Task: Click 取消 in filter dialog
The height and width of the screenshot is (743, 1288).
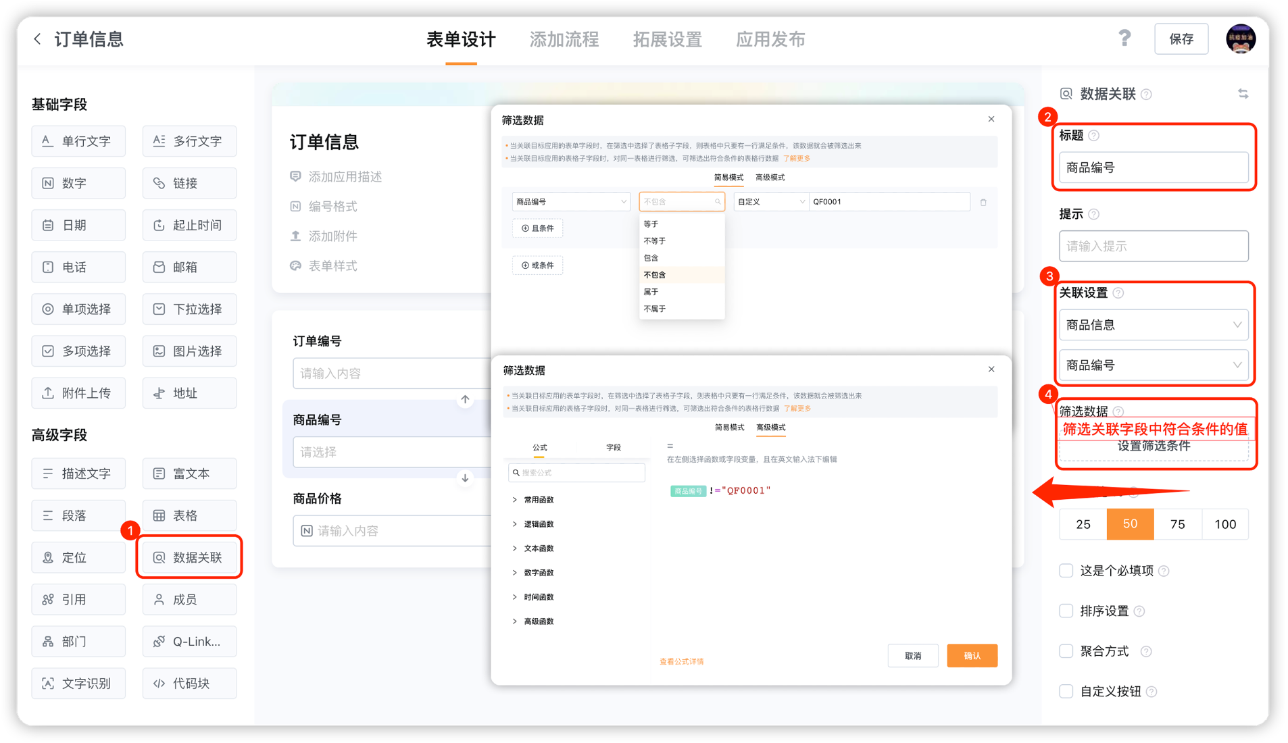Action: coord(913,655)
